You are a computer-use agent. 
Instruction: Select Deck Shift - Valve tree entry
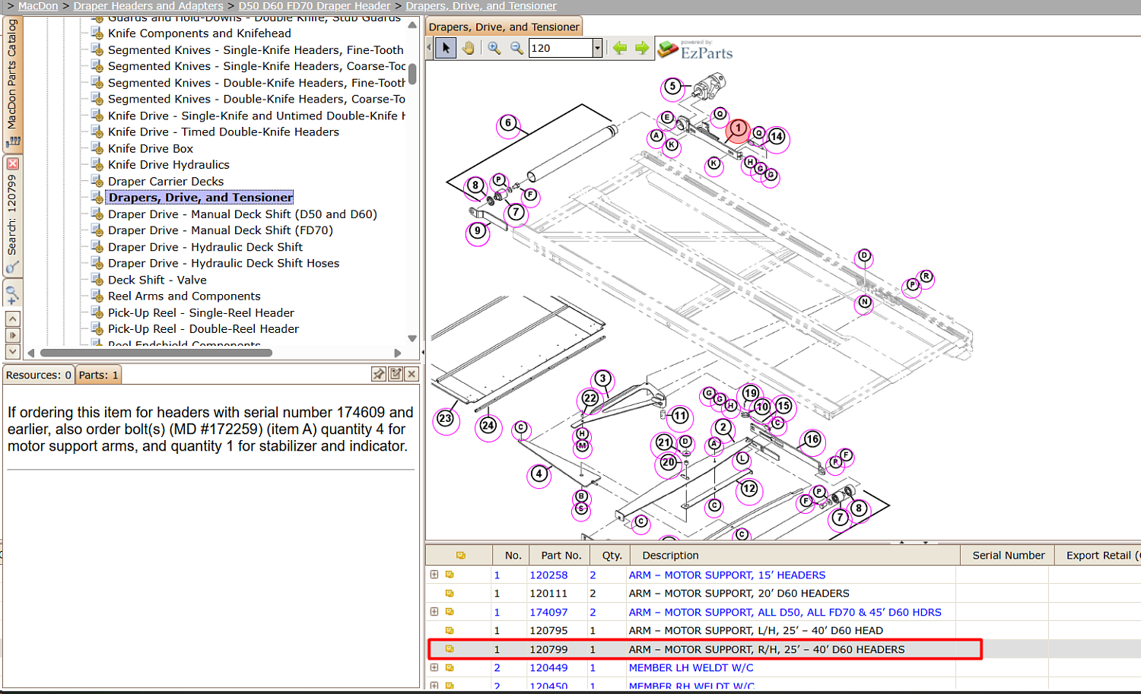pos(157,280)
